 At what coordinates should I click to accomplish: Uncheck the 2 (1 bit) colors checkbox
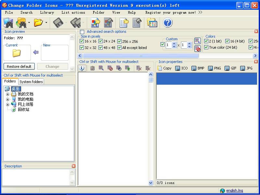click(x=206, y=41)
